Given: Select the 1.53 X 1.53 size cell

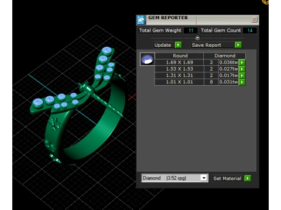Looking at the screenshot, I should click(x=179, y=69).
